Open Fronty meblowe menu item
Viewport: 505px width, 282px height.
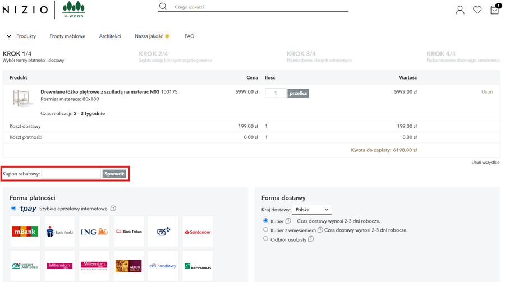tap(67, 36)
